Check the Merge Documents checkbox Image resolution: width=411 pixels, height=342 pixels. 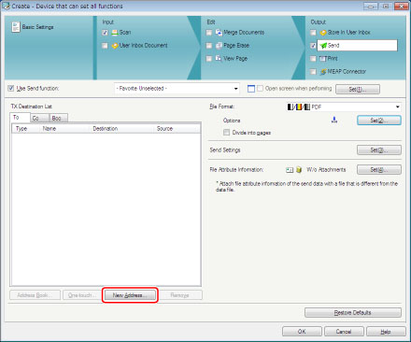(209, 33)
